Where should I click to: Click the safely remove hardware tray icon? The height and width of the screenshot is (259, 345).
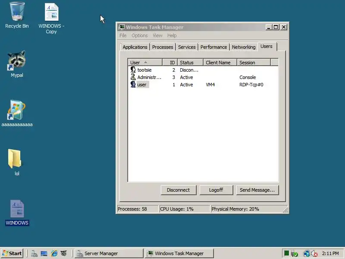coord(295,254)
